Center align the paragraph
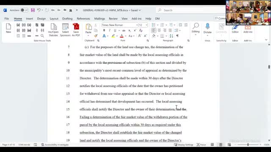 (x=159, y=30)
